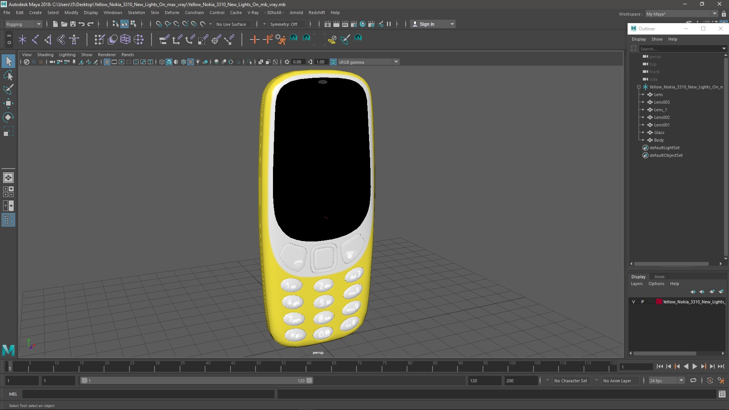The height and width of the screenshot is (410, 729).
Task: Play animation forward
Action: [x=694, y=366]
